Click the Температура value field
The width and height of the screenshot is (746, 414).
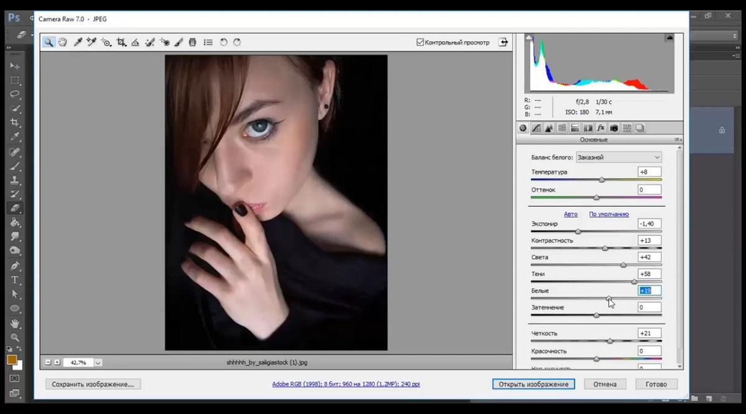650,172
